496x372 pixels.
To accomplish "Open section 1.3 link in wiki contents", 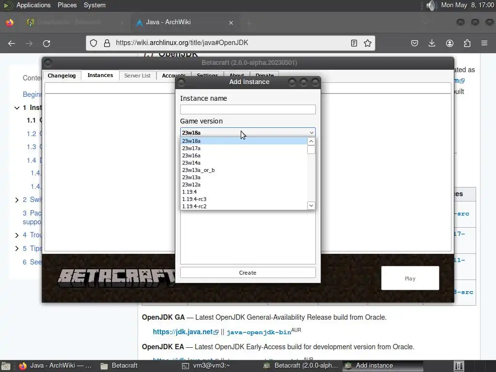I will (x=34, y=147).
